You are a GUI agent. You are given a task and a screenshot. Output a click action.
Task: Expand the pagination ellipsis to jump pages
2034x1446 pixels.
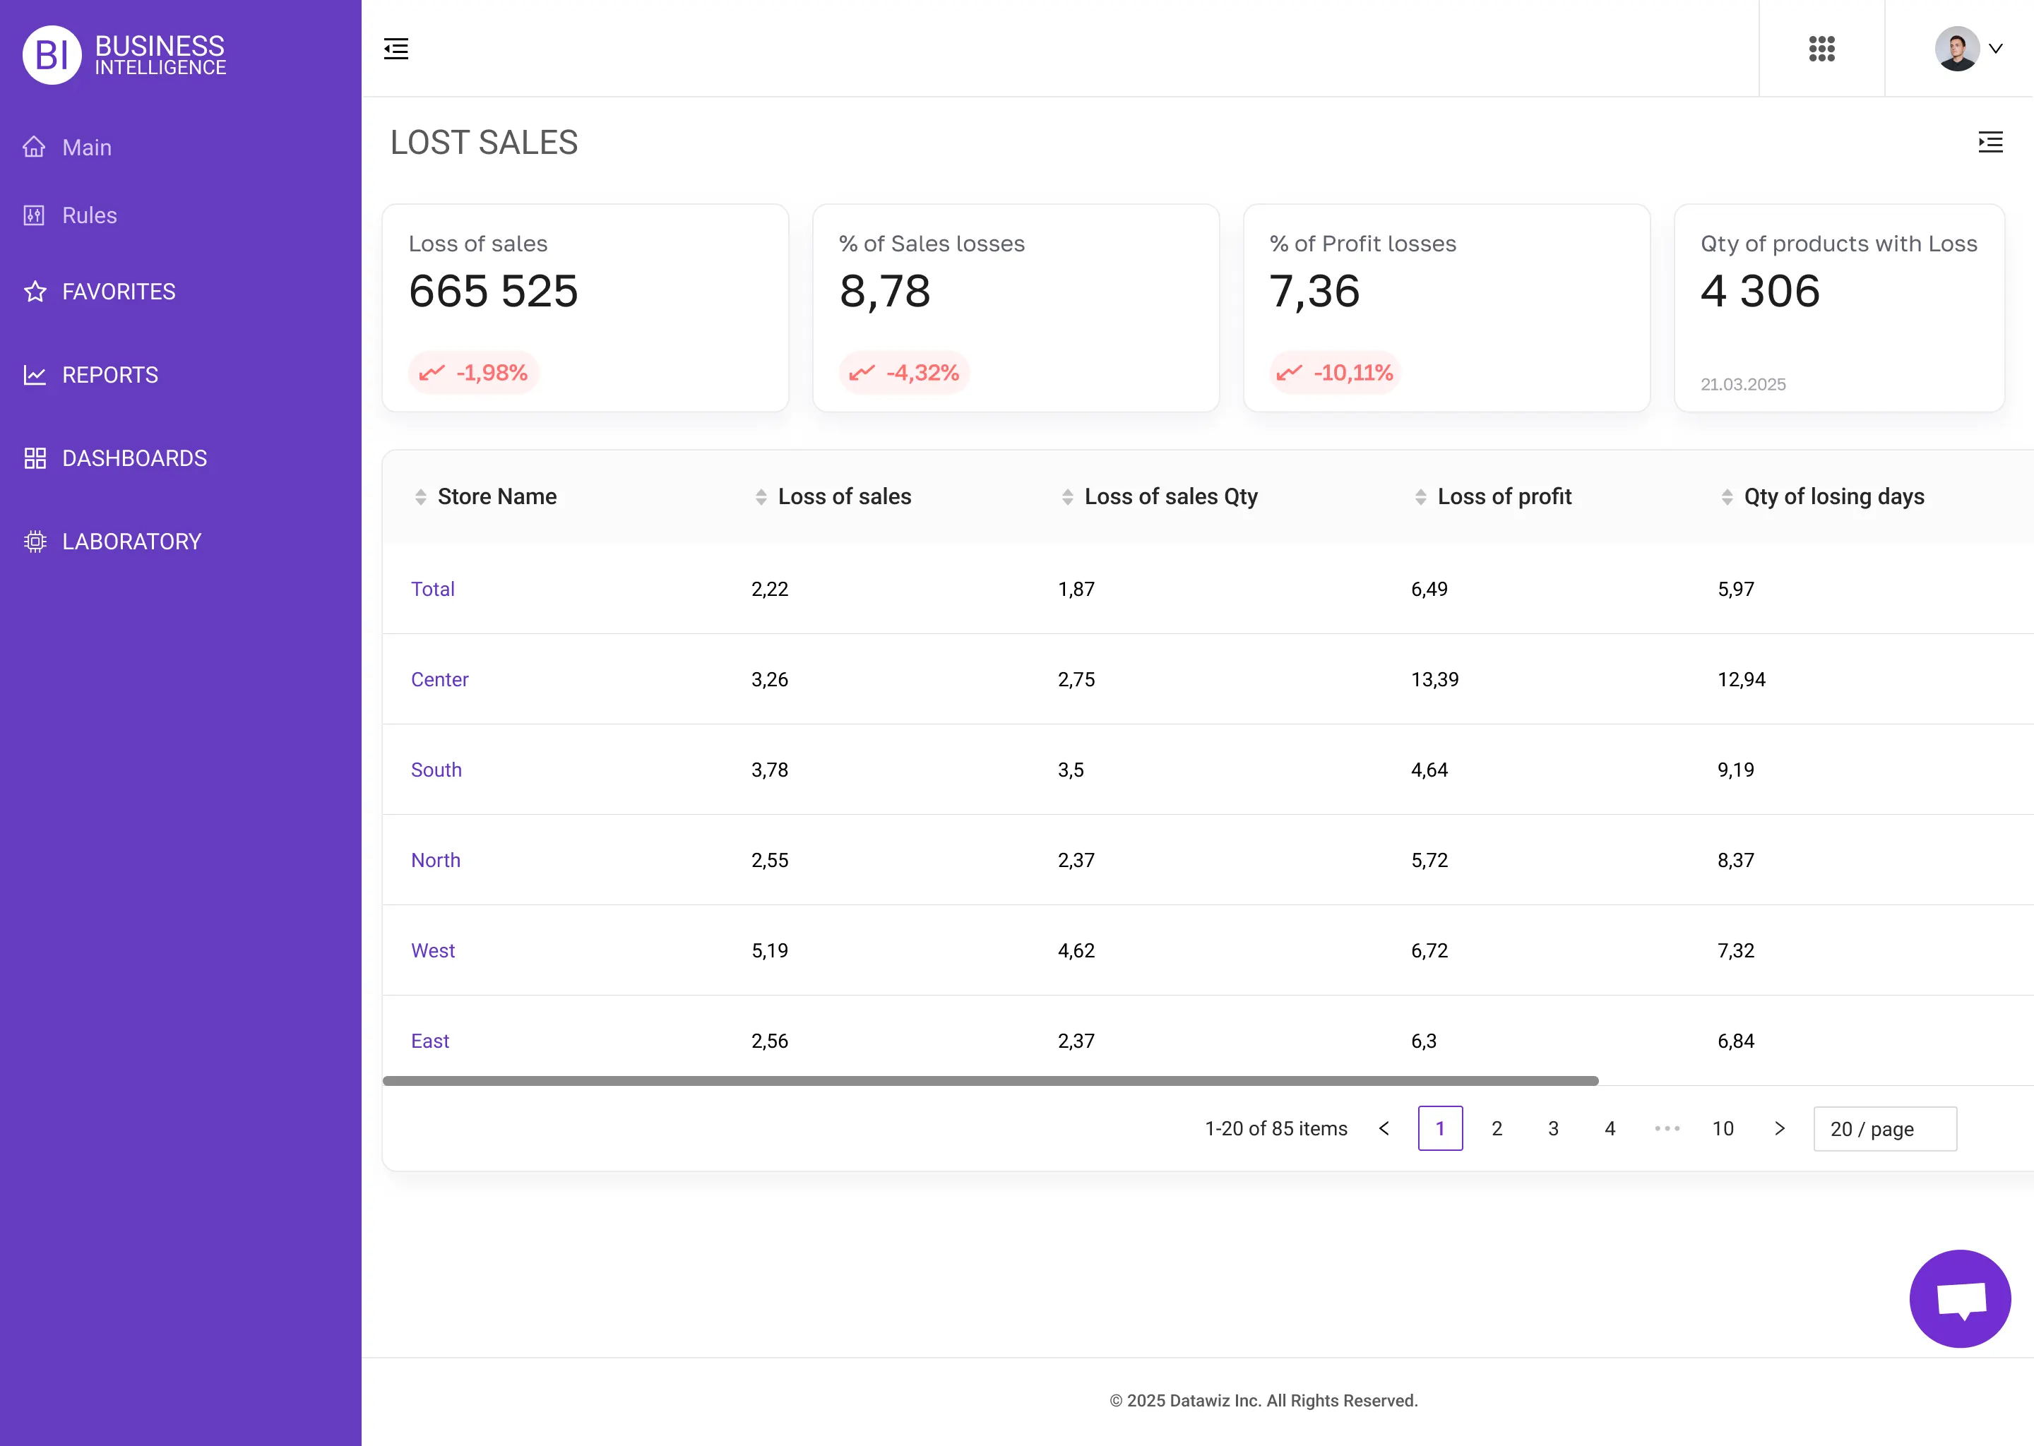pyautogui.click(x=1666, y=1129)
